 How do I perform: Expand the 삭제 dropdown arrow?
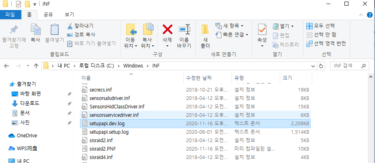point(168,46)
